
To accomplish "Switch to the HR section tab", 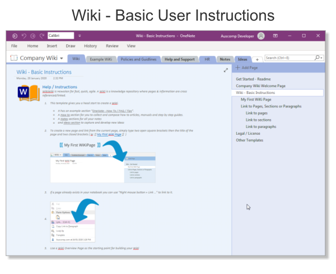I will [x=207, y=59].
